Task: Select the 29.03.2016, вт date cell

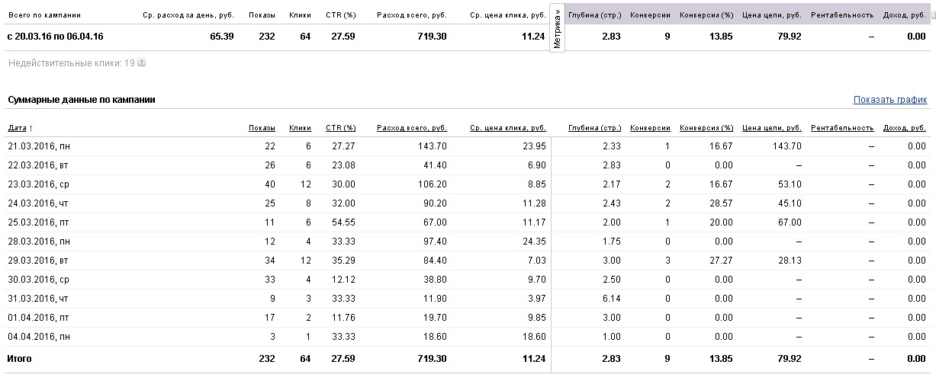Action: pos(43,261)
